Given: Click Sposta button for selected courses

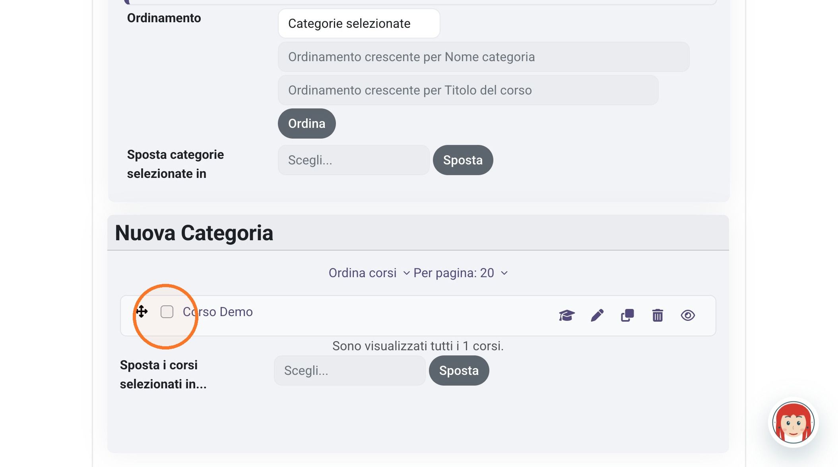Looking at the screenshot, I should pyautogui.click(x=459, y=371).
